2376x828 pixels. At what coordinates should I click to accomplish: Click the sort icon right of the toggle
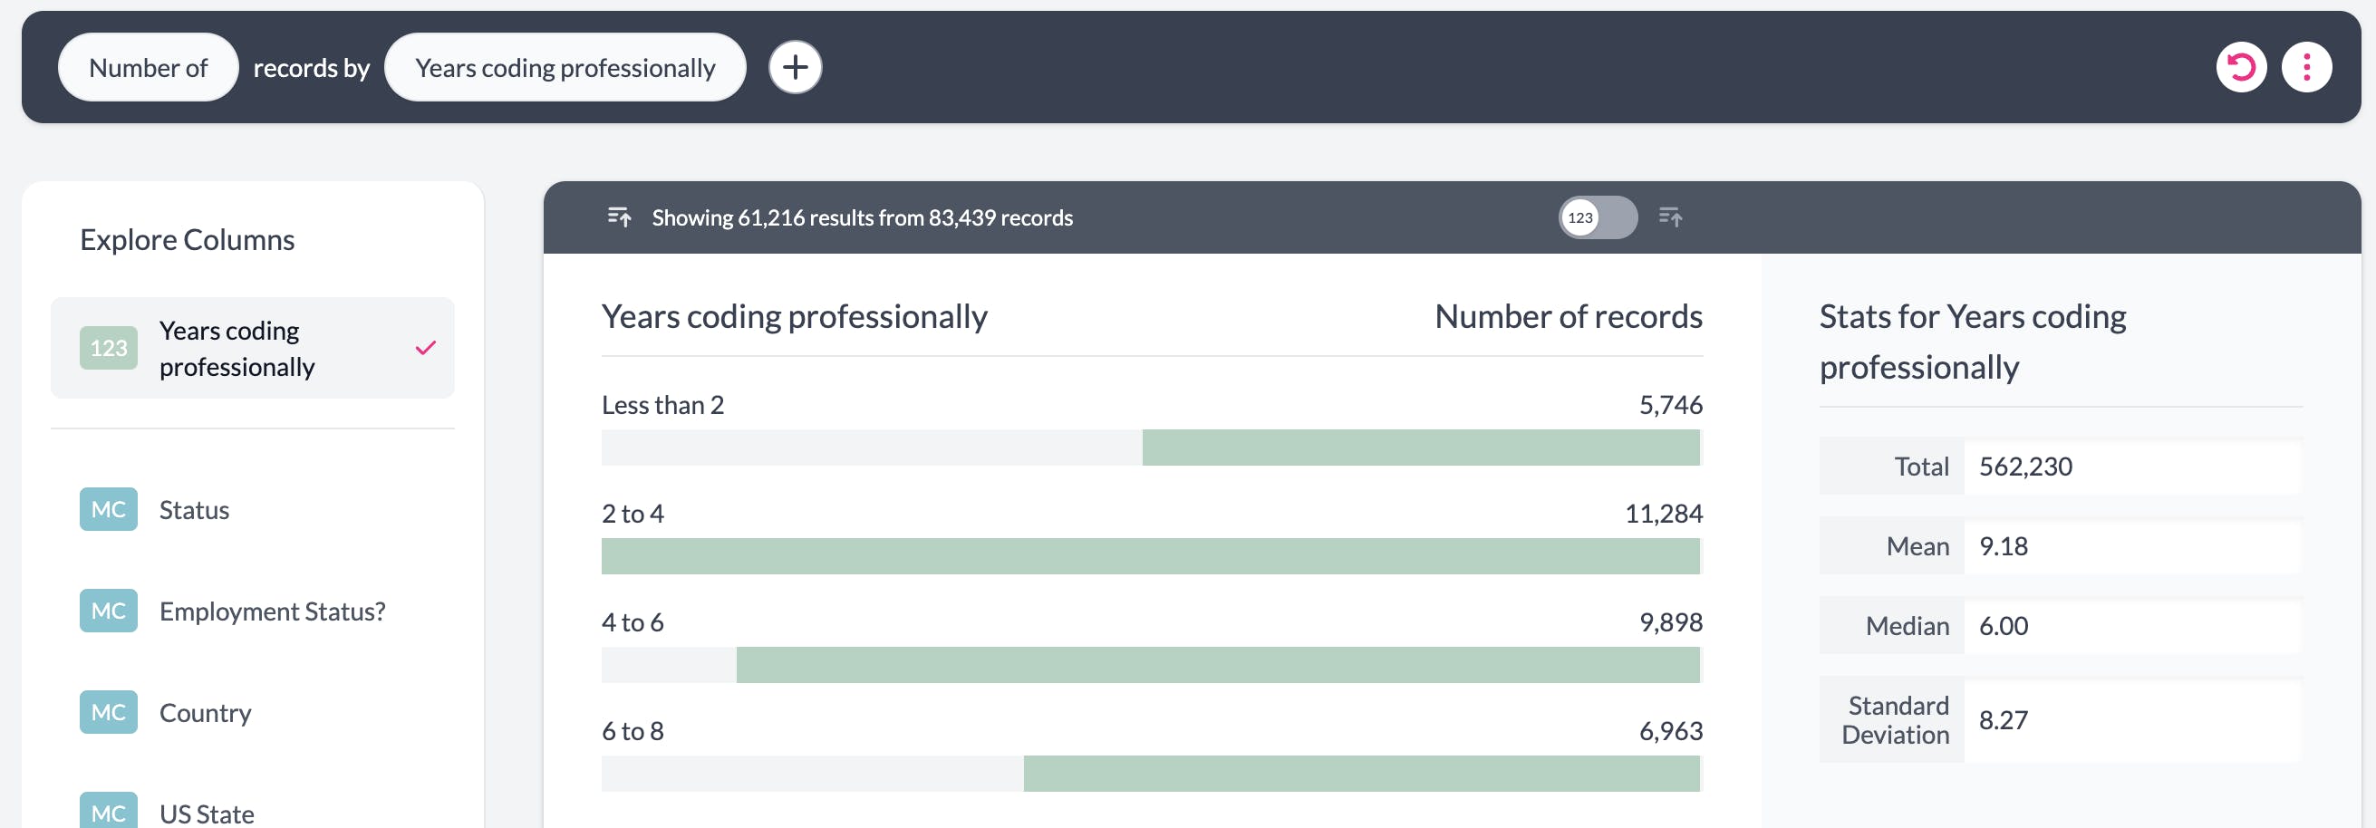(x=1669, y=217)
